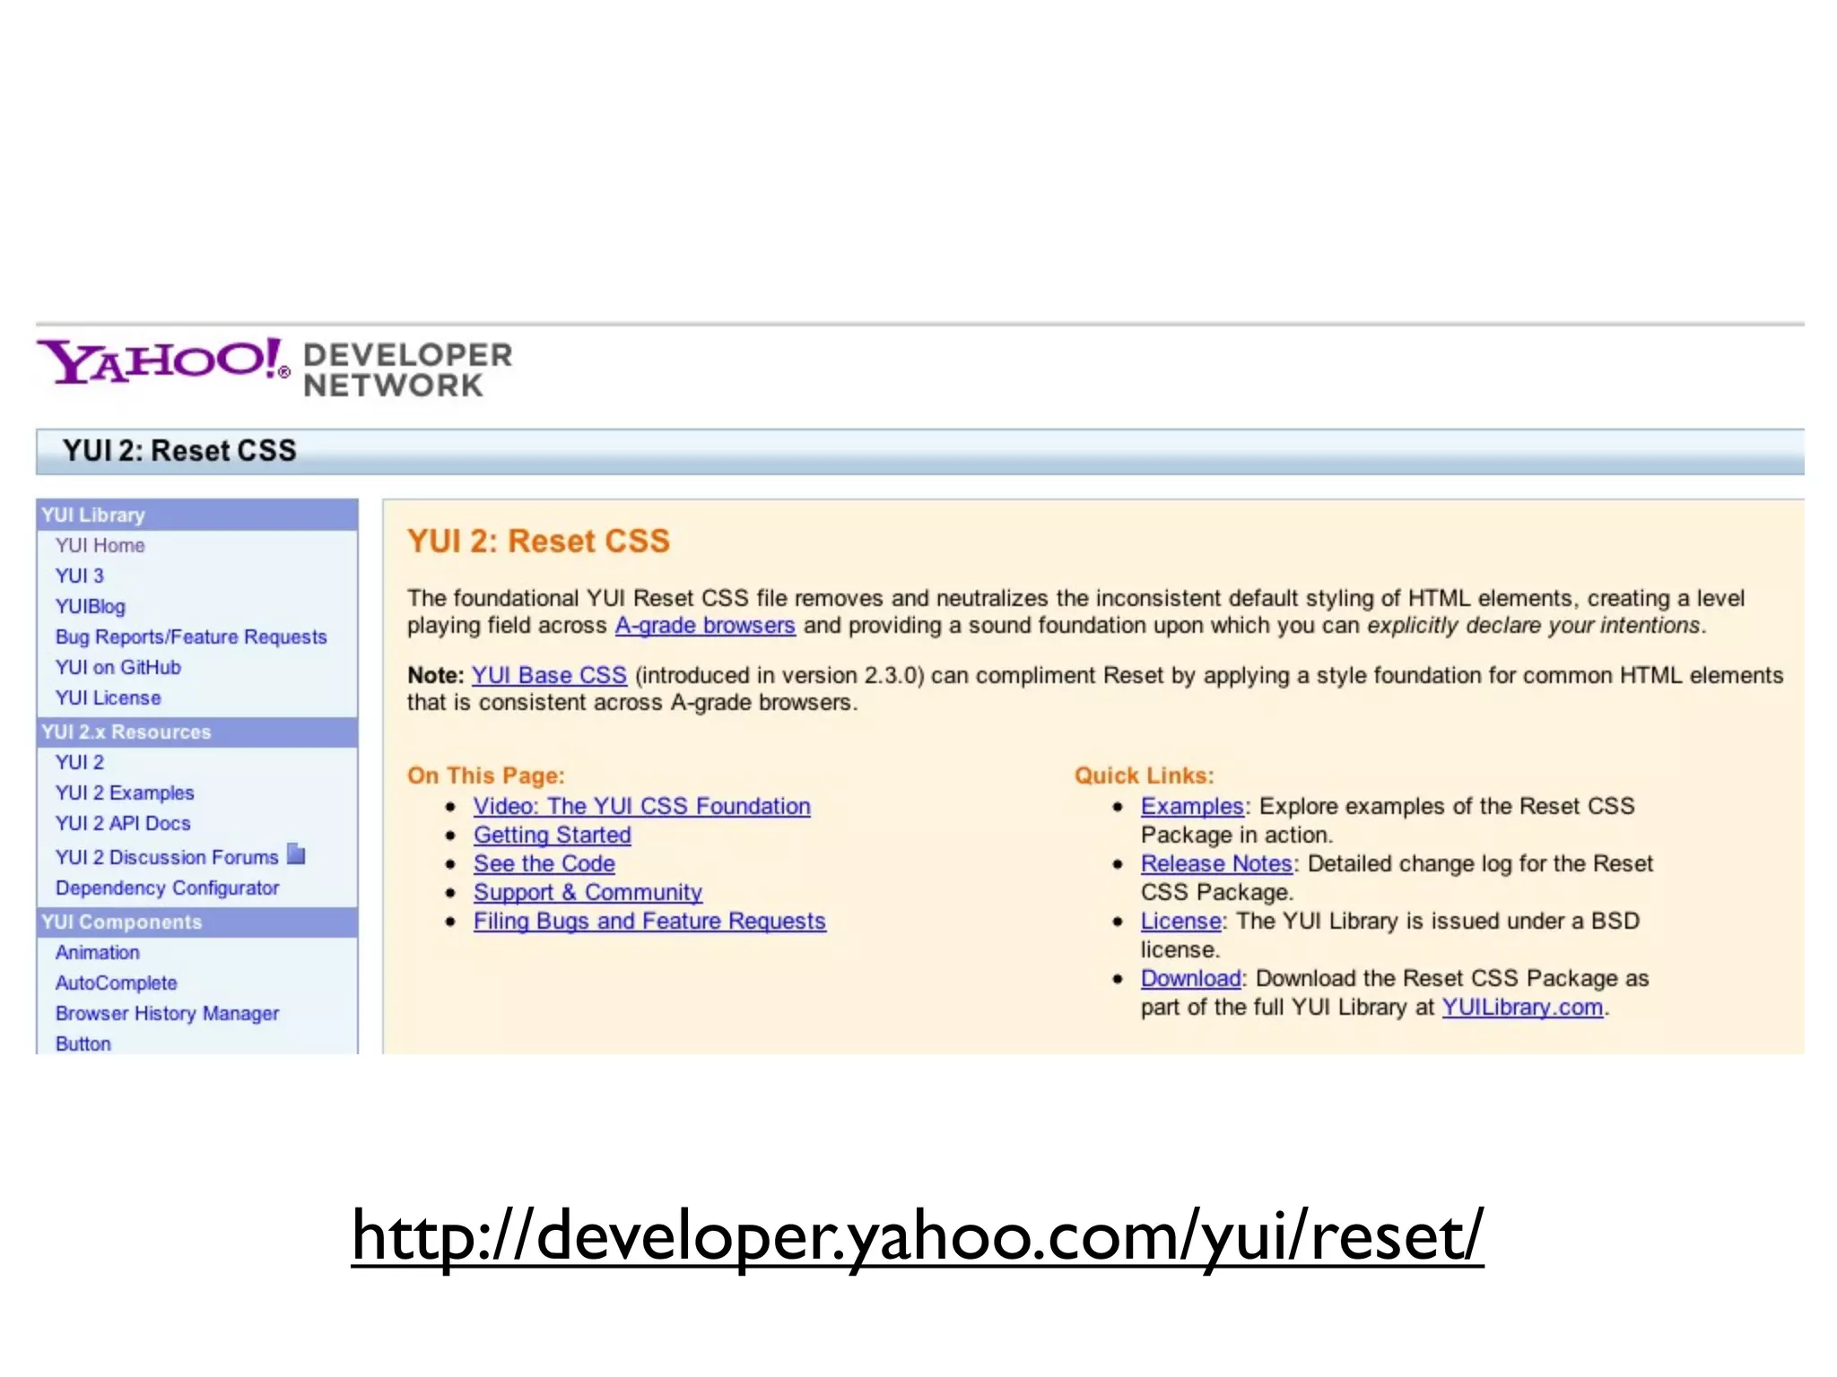Go to YUI 3 sidebar link
The width and height of the screenshot is (1837, 1377).
click(80, 576)
